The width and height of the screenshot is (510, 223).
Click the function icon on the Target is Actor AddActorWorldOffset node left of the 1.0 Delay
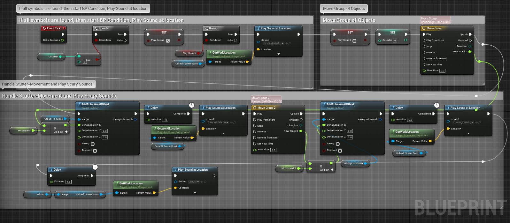click(x=79, y=104)
